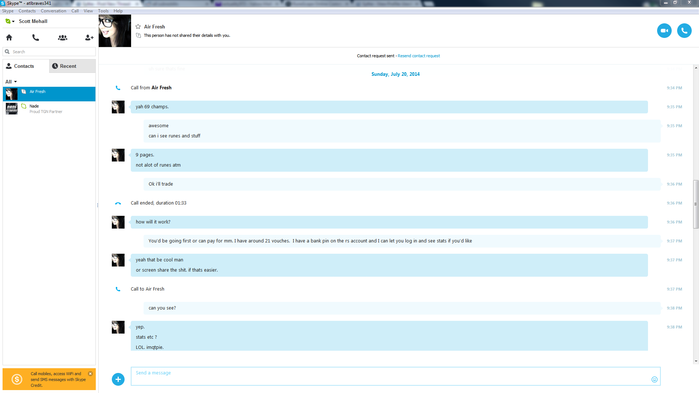
Task: Click the blue plus attach button
Action: coord(118,380)
